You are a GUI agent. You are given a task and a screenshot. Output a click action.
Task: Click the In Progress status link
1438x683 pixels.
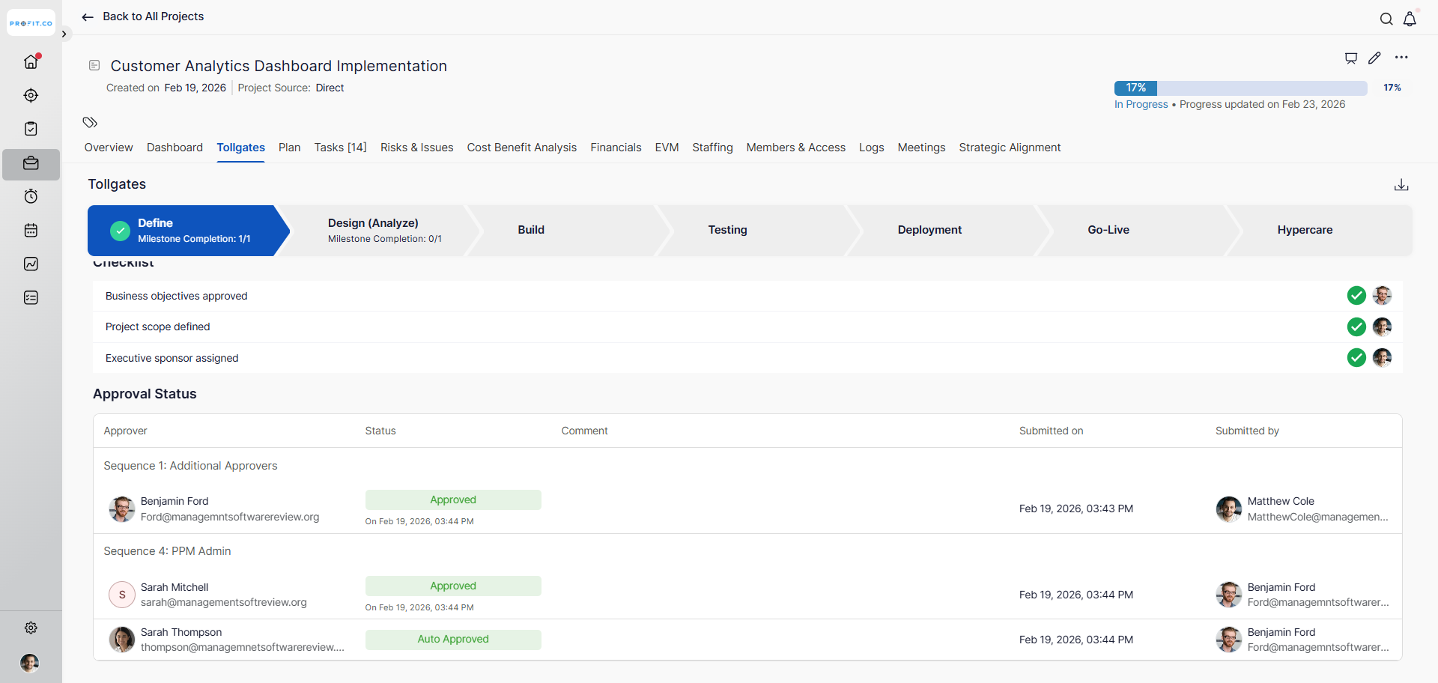1141,104
